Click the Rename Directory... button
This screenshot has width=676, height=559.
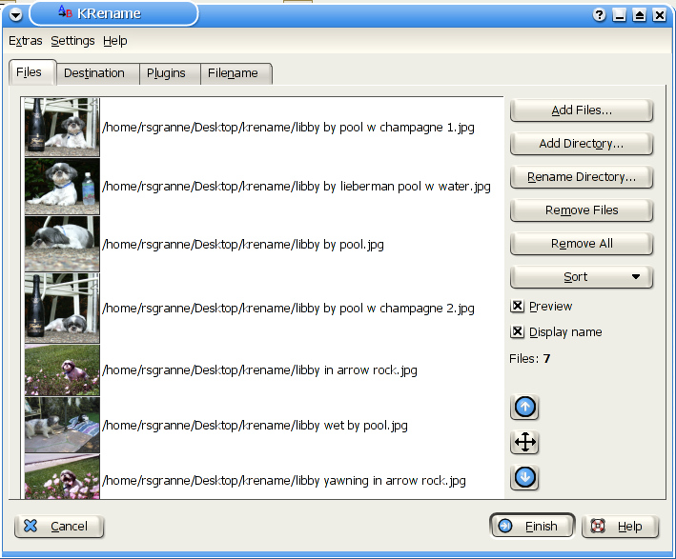(582, 177)
